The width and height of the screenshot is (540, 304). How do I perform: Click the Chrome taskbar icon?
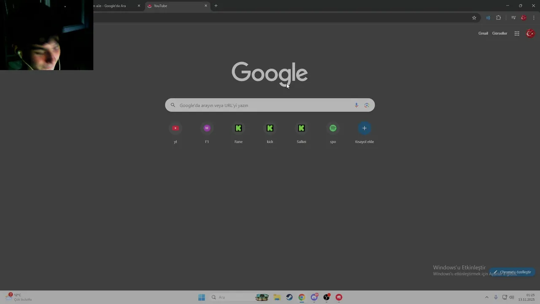[x=302, y=297]
